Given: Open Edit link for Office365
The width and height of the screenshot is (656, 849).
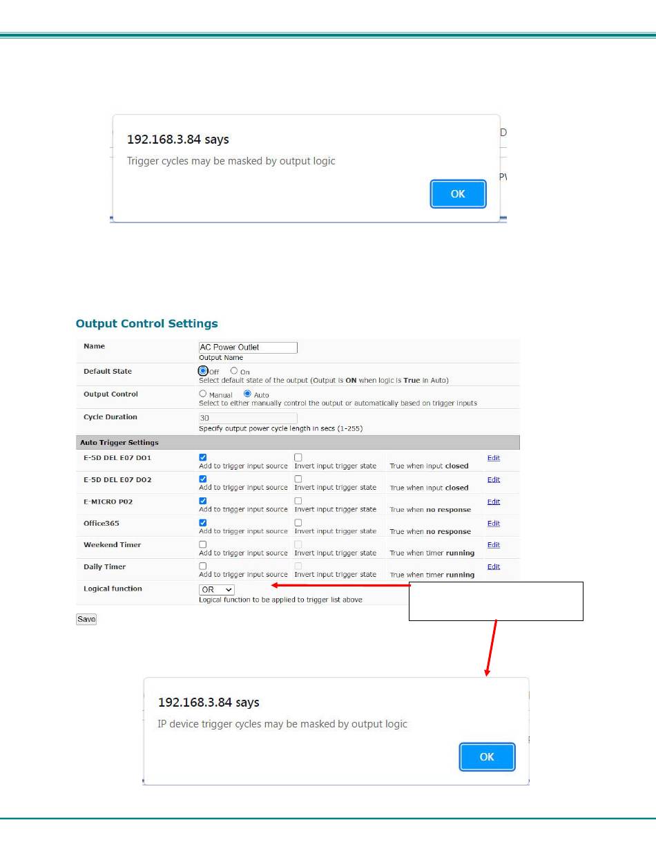Looking at the screenshot, I should (494, 524).
